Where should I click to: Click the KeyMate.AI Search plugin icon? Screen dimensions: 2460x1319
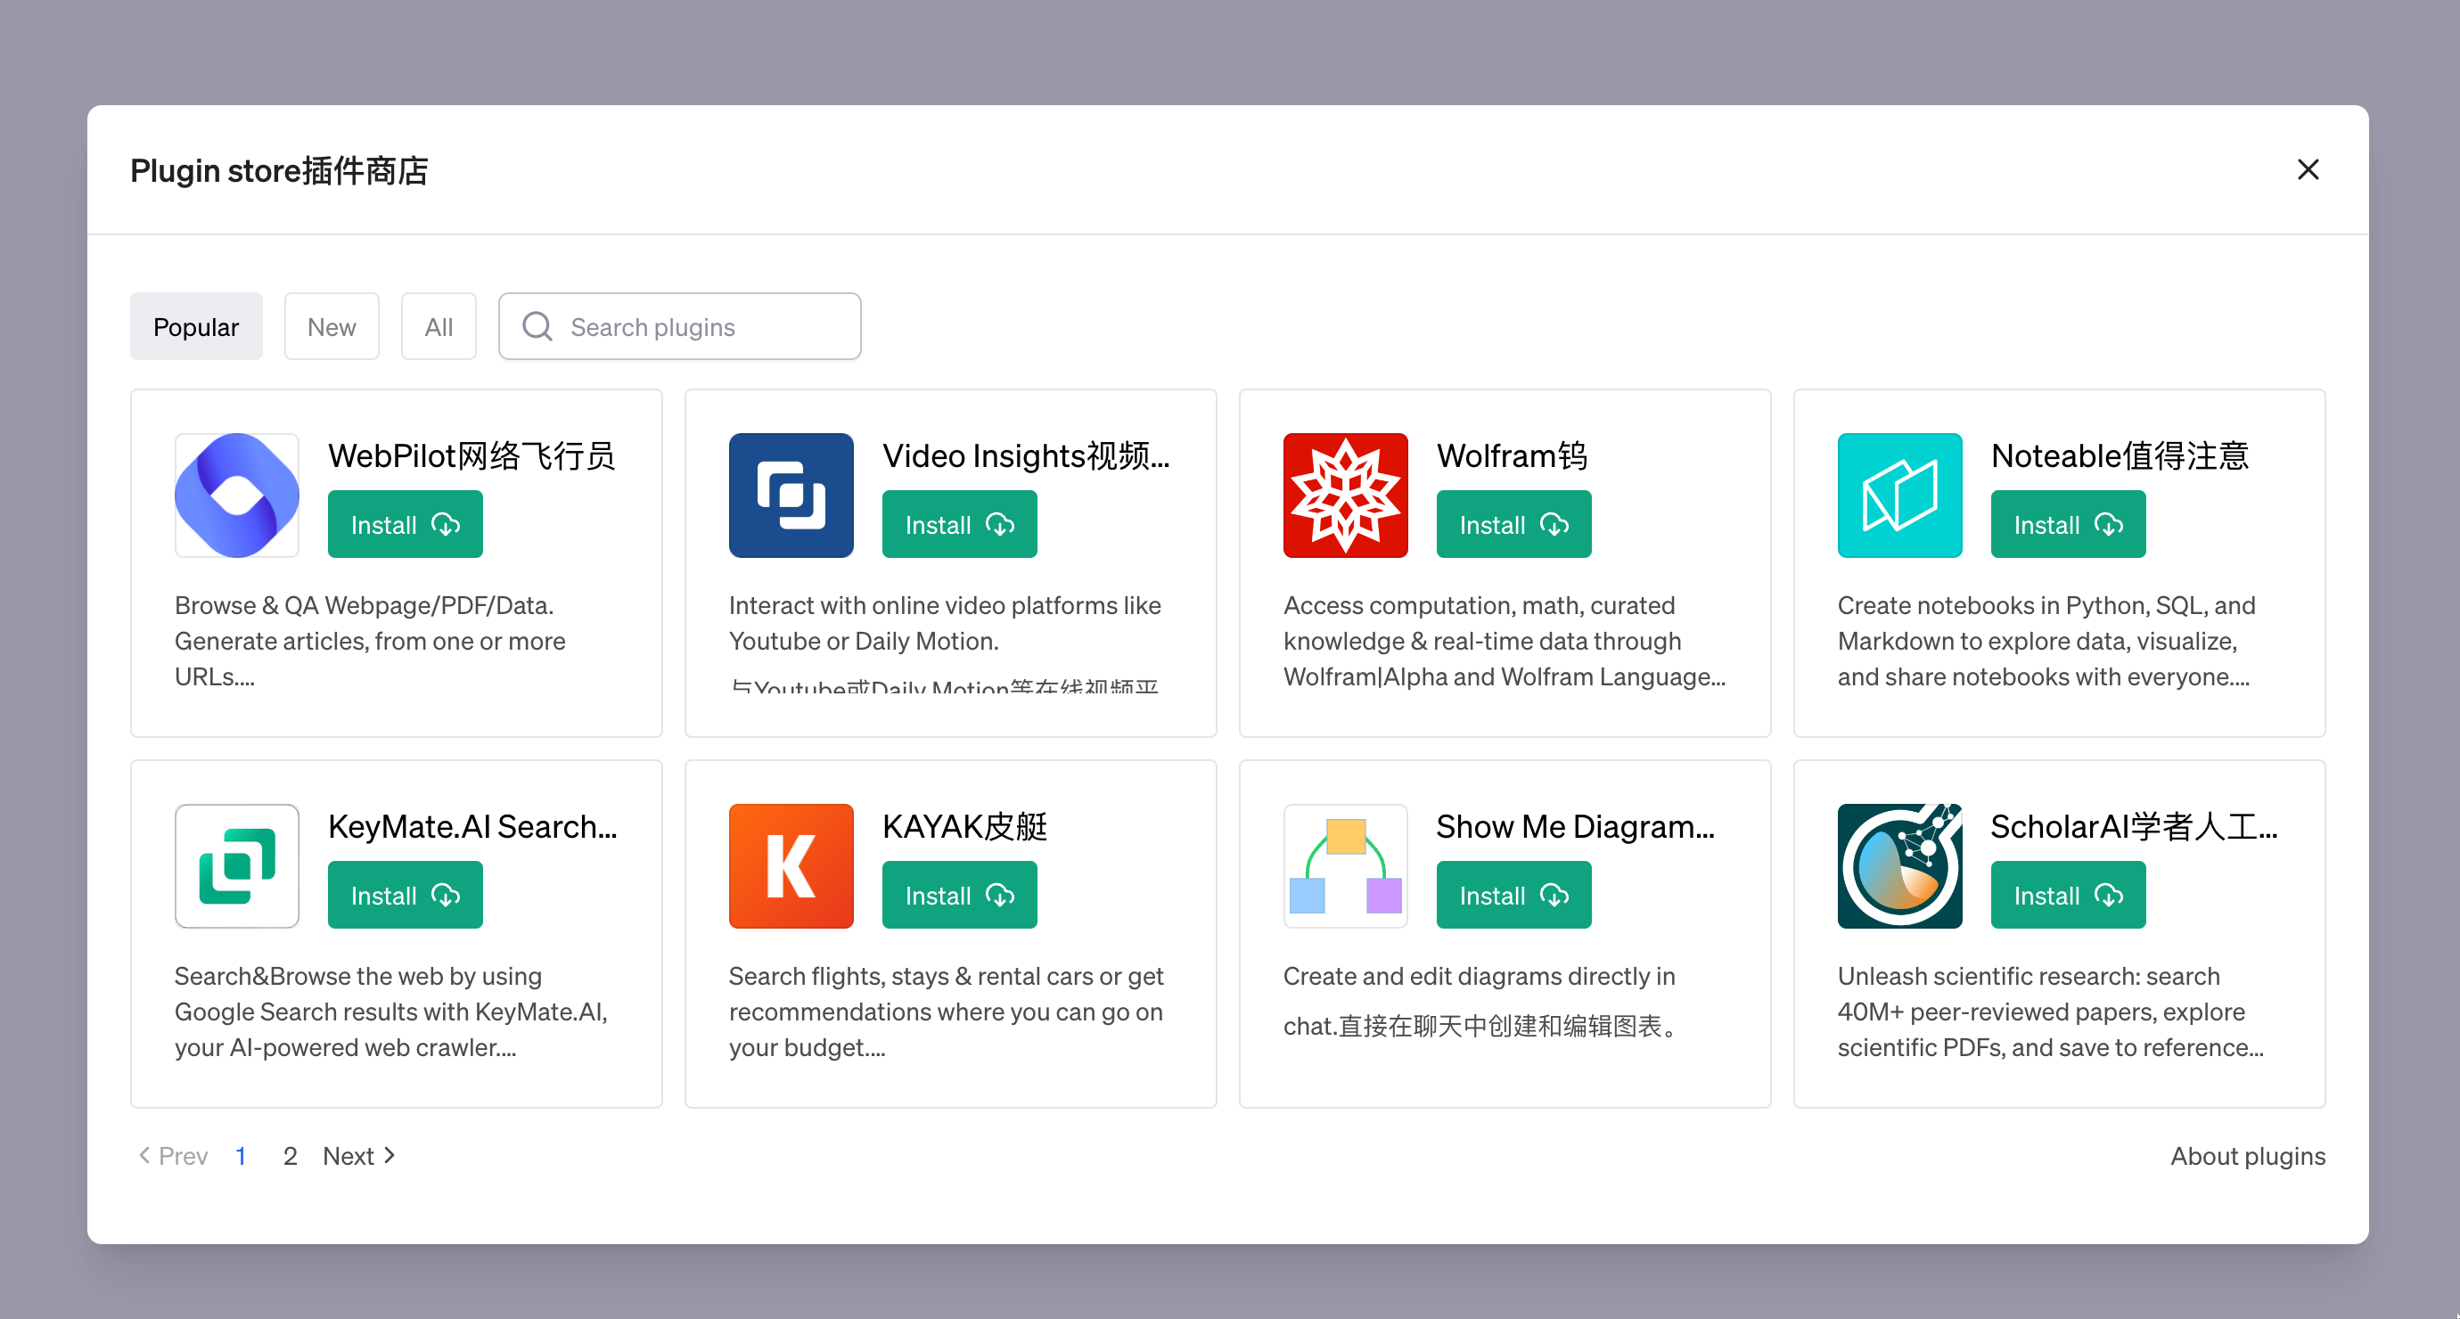[237, 865]
